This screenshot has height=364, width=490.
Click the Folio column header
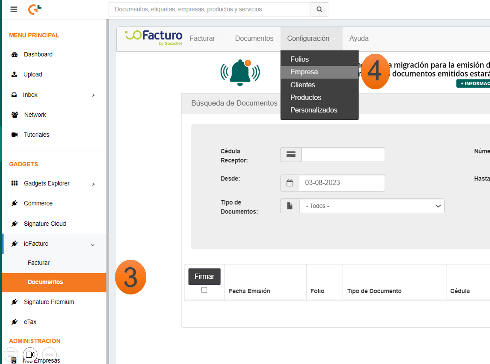tap(317, 291)
